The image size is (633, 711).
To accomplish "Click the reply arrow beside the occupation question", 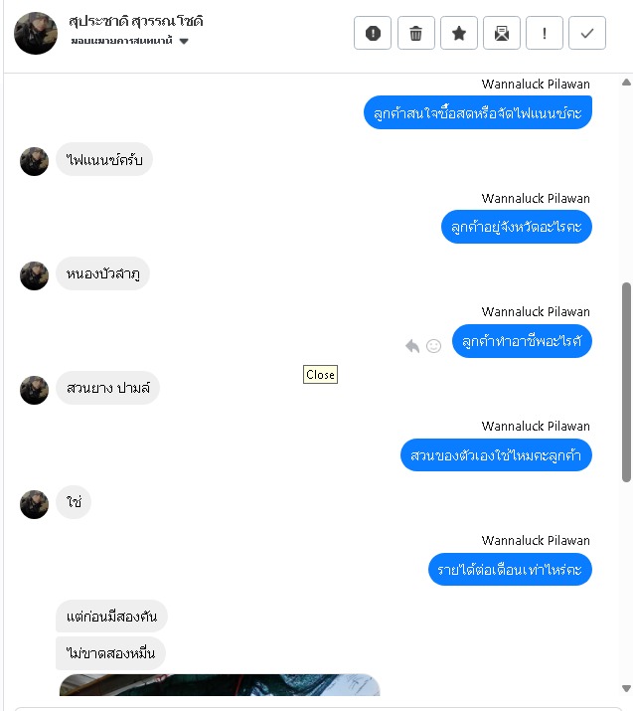I will coord(412,346).
